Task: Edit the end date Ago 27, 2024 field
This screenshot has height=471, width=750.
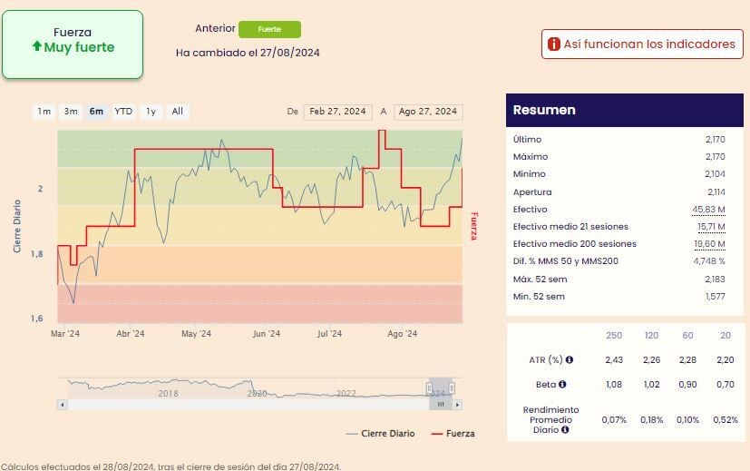Action: click(428, 112)
